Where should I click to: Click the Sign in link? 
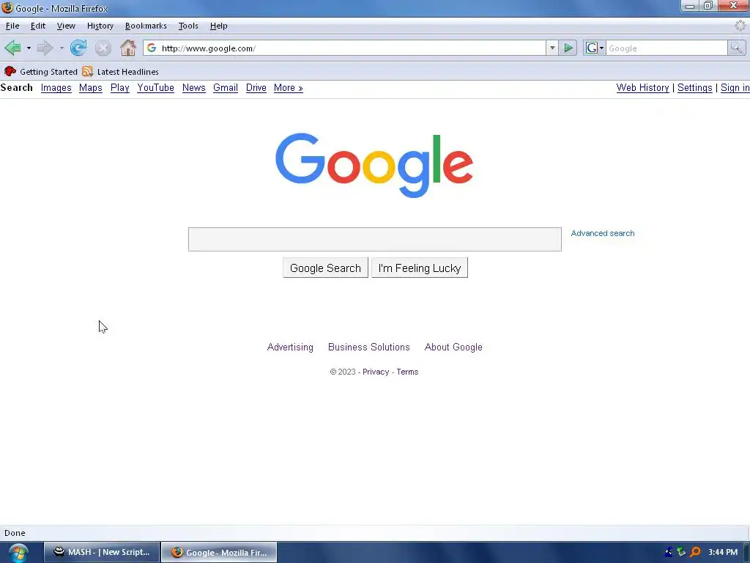pos(735,88)
